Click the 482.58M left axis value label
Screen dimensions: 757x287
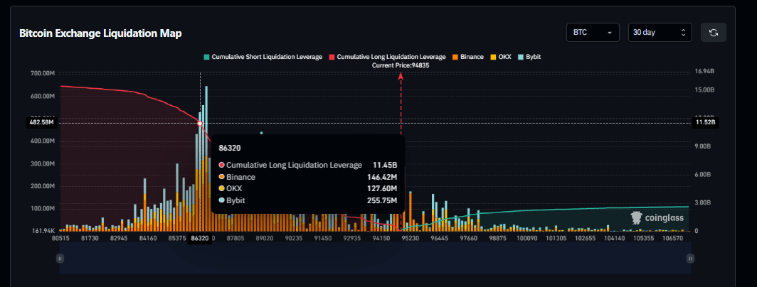tap(40, 123)
